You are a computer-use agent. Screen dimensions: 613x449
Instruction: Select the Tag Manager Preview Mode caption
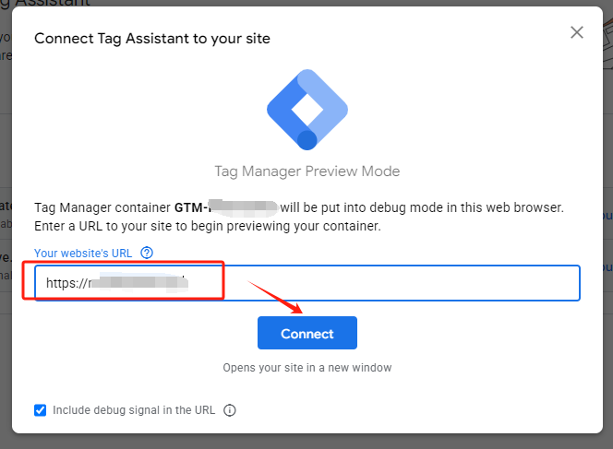coord(307,171)
